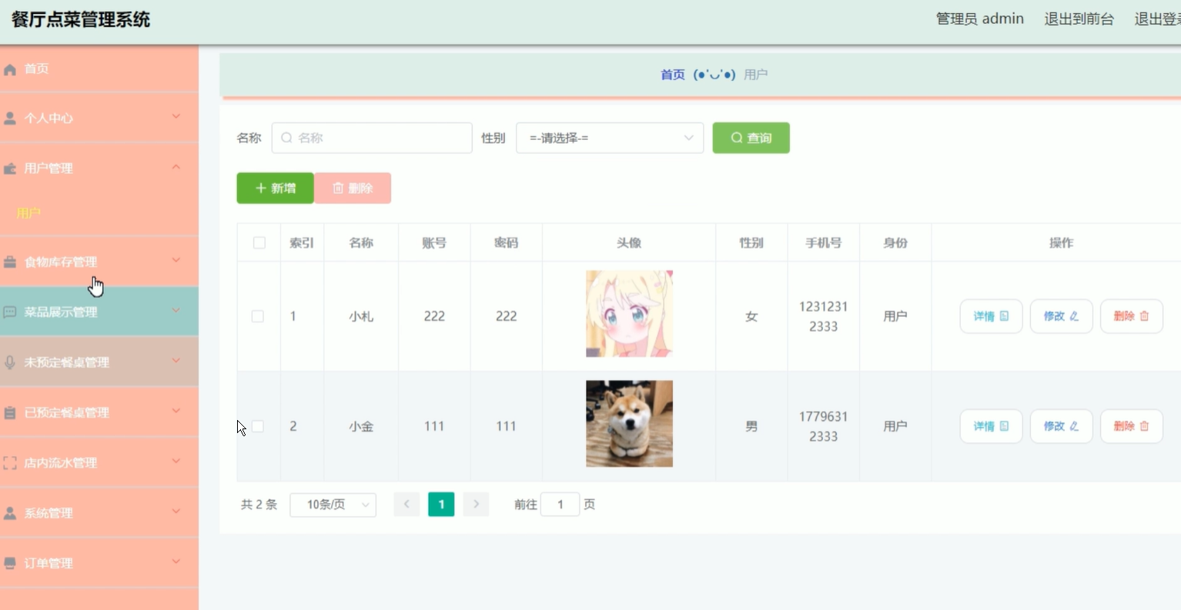
Task: Click the green 新增 add button
Action: coord(275,188)
